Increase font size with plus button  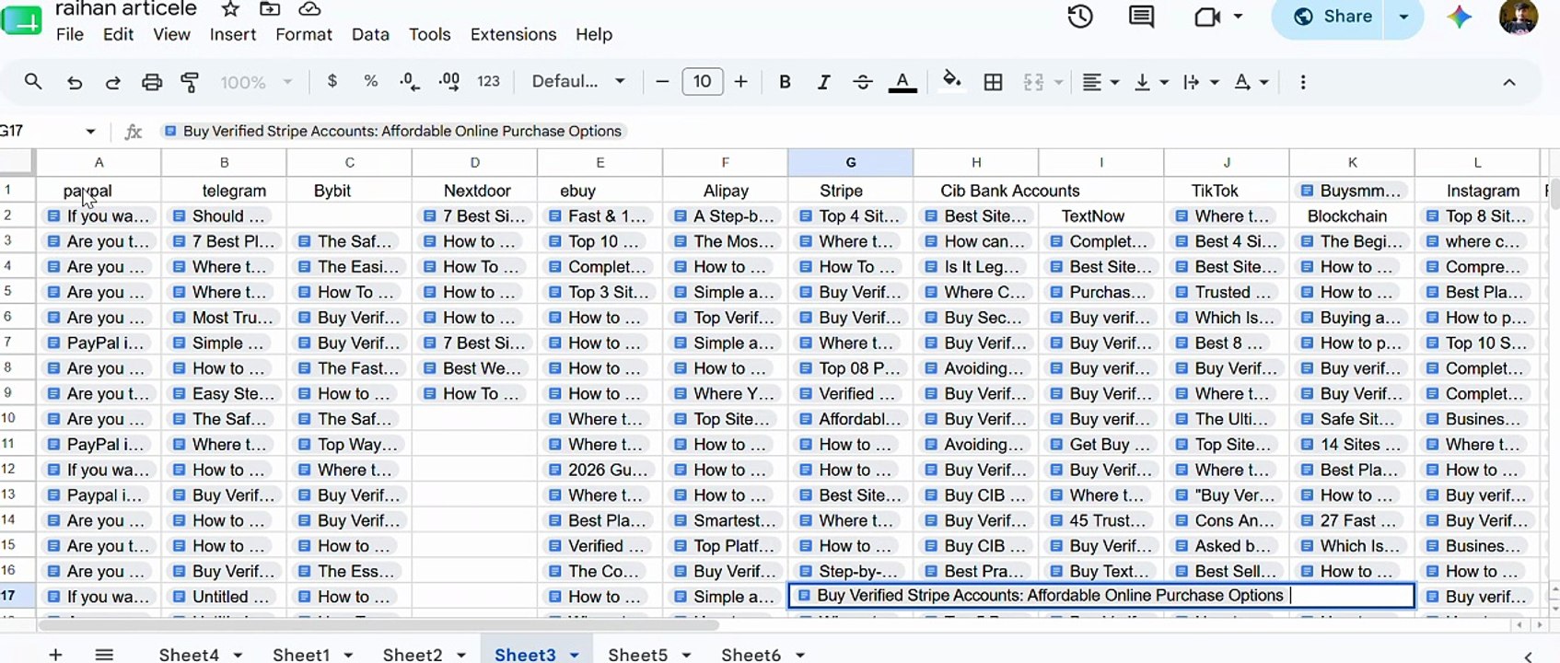click(740, 82)
